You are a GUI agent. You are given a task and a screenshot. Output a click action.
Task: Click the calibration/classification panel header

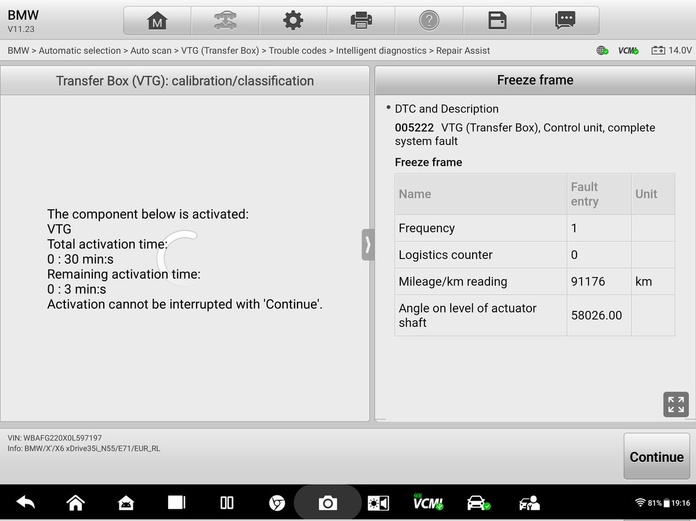pyautogui.click(x=184, y=81)
